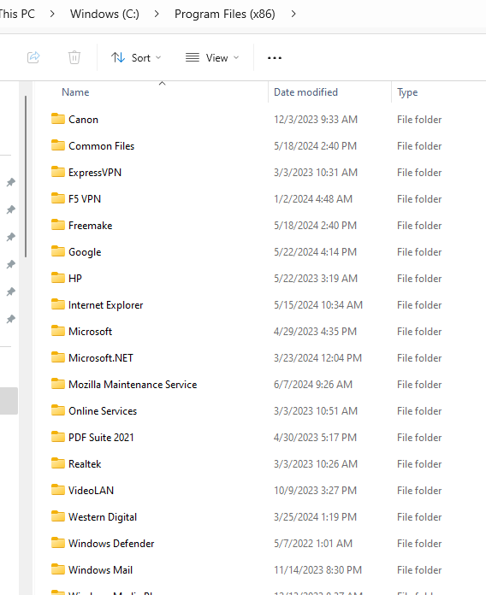
Task: Click date 12/3/2023 9:33 AM
Action: click(x=316, y=120)
